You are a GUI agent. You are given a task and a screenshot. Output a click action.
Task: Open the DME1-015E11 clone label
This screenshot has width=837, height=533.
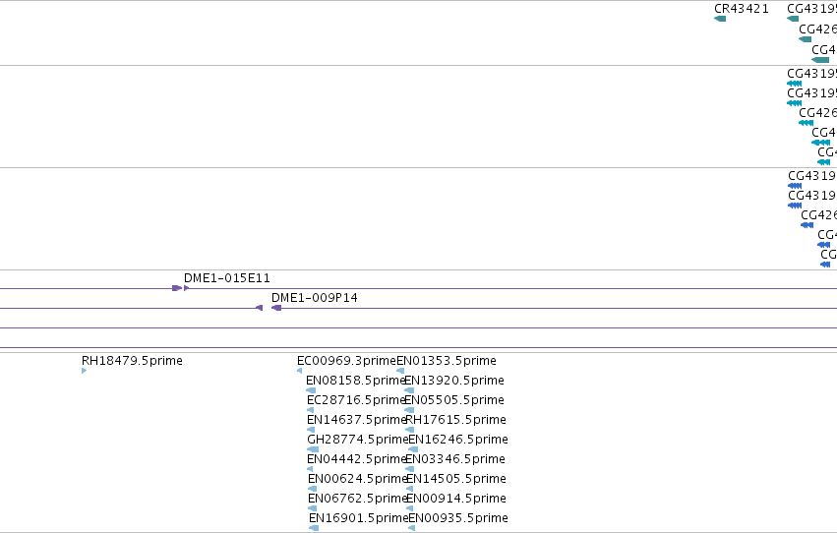pyautogui.click(x=227, y=278)
